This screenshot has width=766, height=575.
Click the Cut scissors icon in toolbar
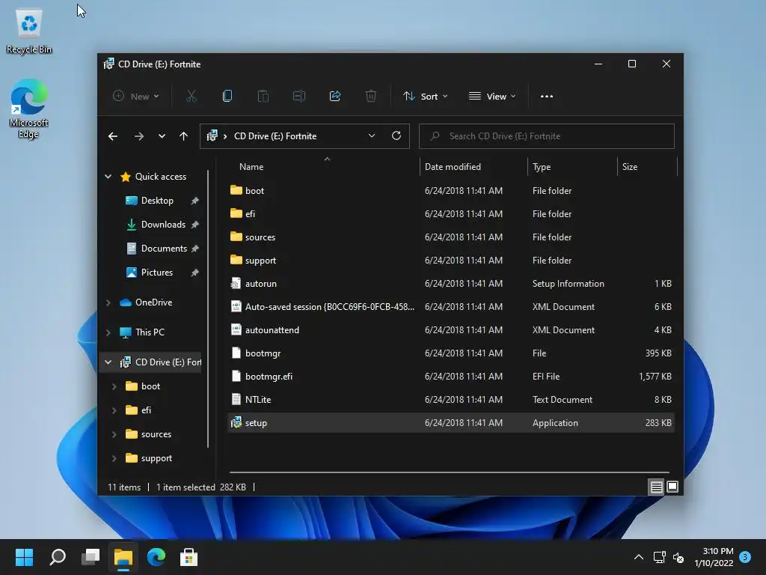[x=191, y=97]
